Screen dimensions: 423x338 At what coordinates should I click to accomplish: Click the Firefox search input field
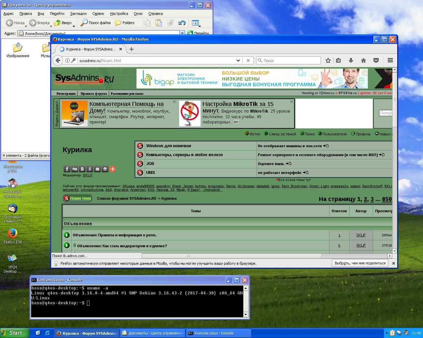(x=288, y=60)
